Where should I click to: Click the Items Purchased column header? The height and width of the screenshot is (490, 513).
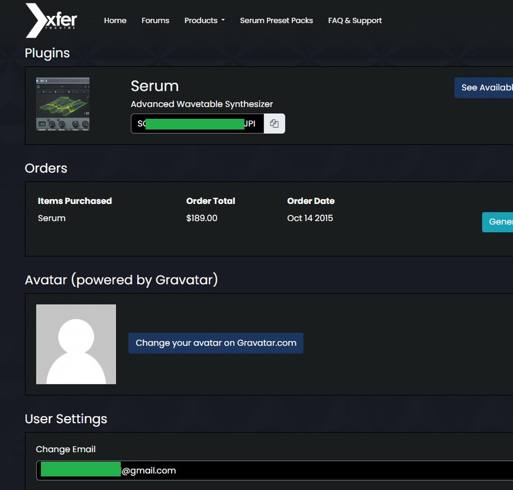[75, 201]
